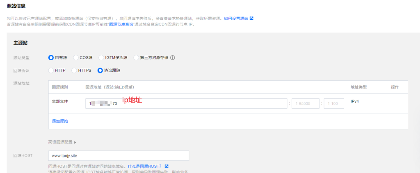Click the 全部文件 rule cell
The image size is (420, 173).
60,101
